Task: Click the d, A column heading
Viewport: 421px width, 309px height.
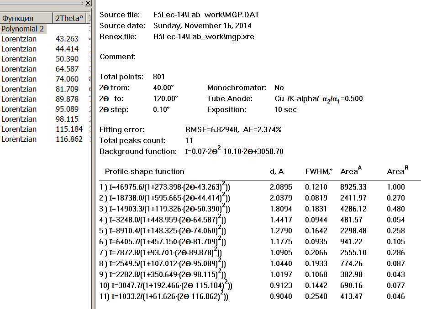Action: tap(277, 171)
